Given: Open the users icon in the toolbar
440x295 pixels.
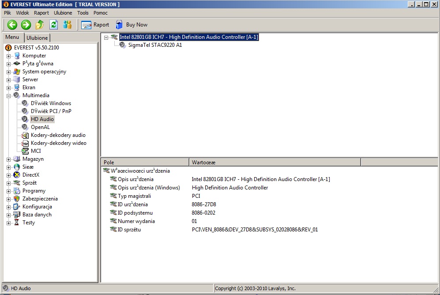Looking at the screenshot, I should point(68,25).
